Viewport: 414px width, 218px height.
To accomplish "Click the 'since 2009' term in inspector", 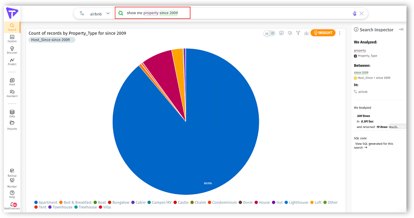I will point(361,73).
